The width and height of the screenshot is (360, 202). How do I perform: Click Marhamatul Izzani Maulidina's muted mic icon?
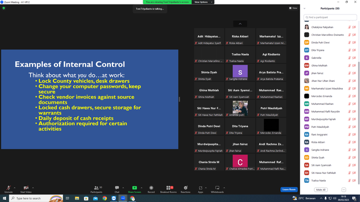click(349, 89)
